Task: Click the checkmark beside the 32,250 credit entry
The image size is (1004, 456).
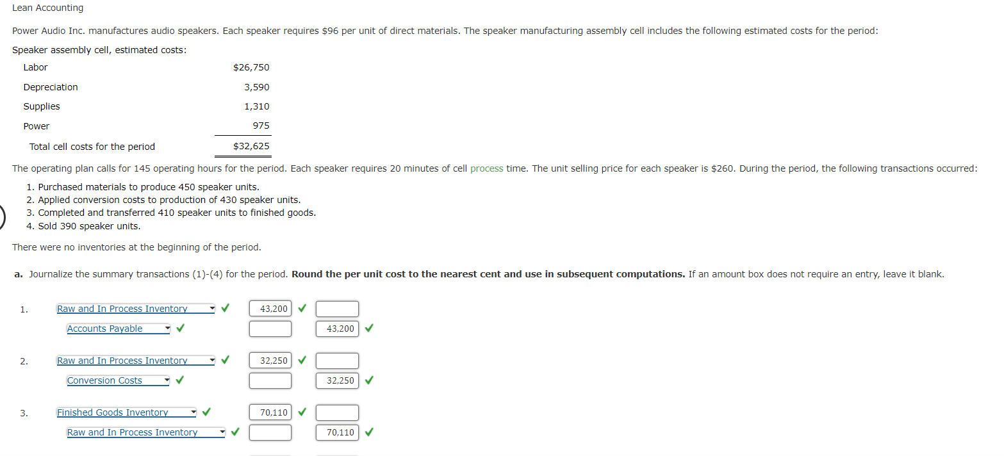Action: (368, 380)
